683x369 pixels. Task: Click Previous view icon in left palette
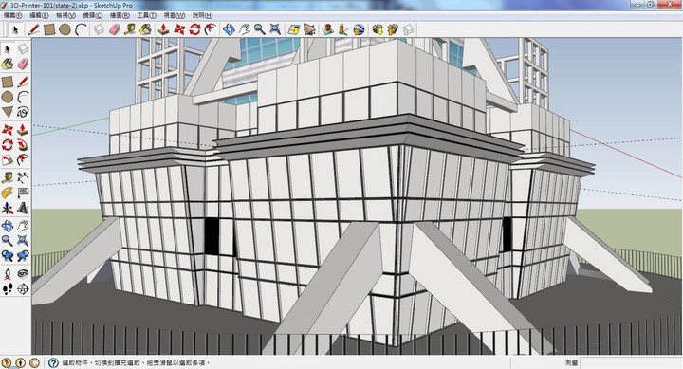point(8,256)
